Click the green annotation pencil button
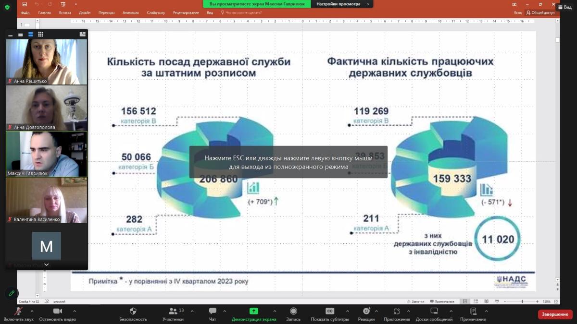This screenshot has height=324, width=577. [11, 293]
